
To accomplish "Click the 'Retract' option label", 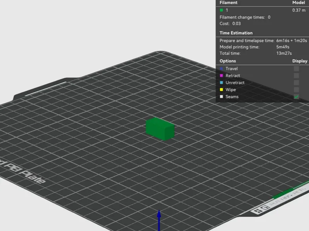I will point(233,75).
